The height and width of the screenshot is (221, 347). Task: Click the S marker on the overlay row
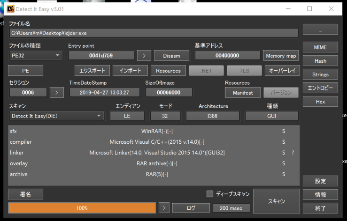click(284, 163)
